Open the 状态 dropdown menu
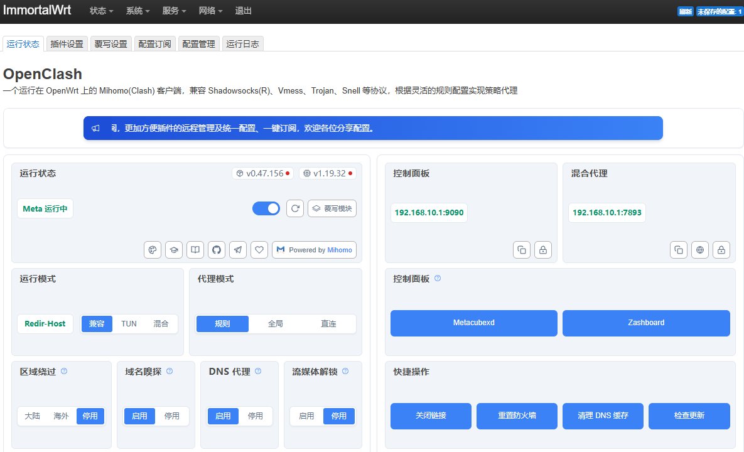Image resolution: width=744 pixels, height=452 pixels. click(101, 11)
